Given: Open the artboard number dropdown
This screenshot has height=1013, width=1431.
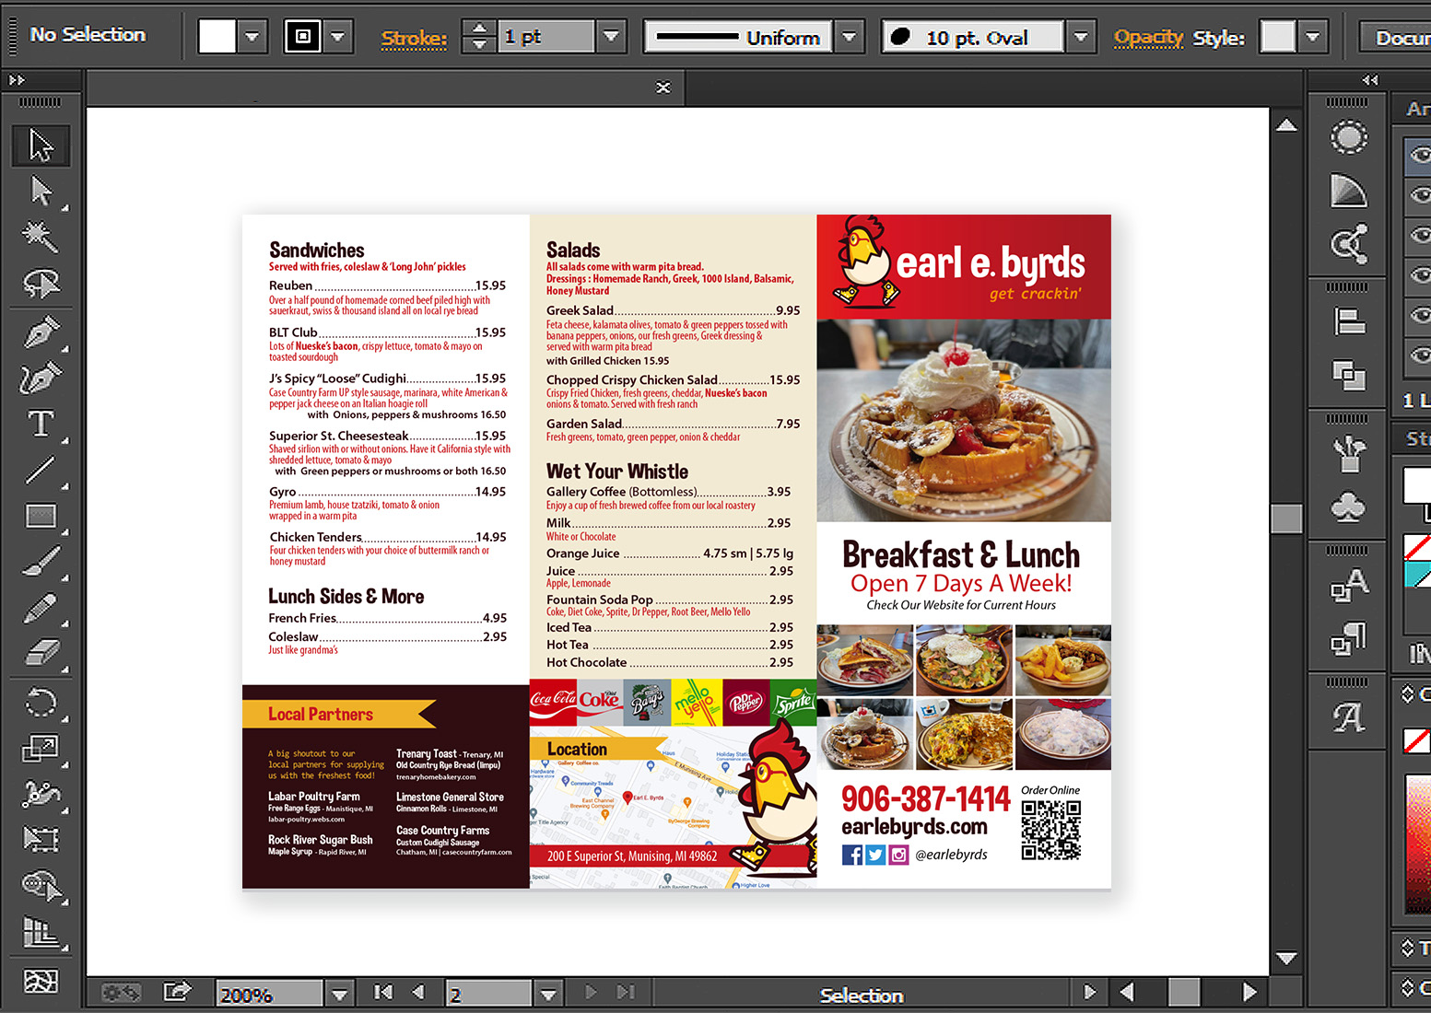Looking at the screenshot, I should [x=548, y=994].
